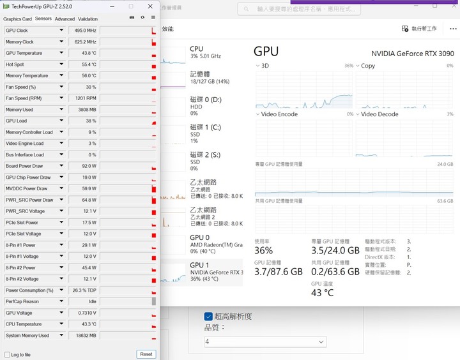Click the GPU Clock value 495.0 MHz
460x360 pixels.
click(83, 30)
